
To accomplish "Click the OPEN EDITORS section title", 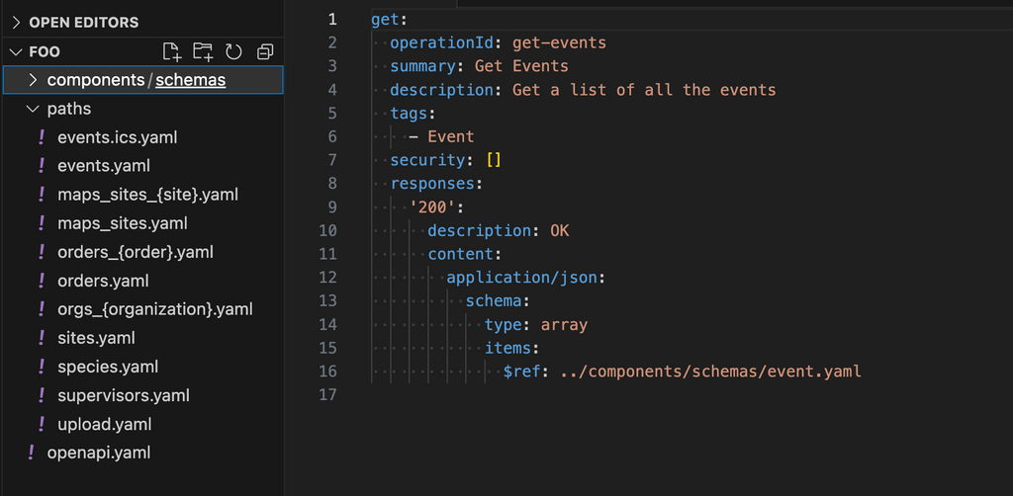I will click(84, 23).
